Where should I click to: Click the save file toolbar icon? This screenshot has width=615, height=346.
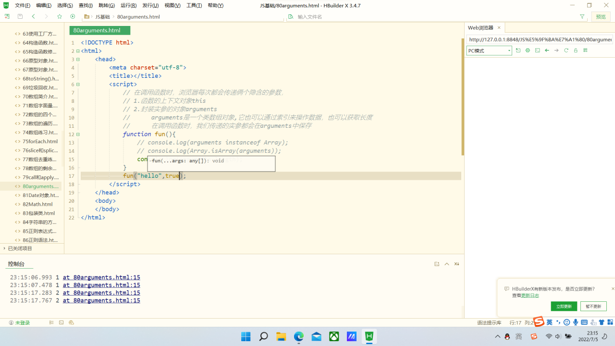(x=20, y=16)
